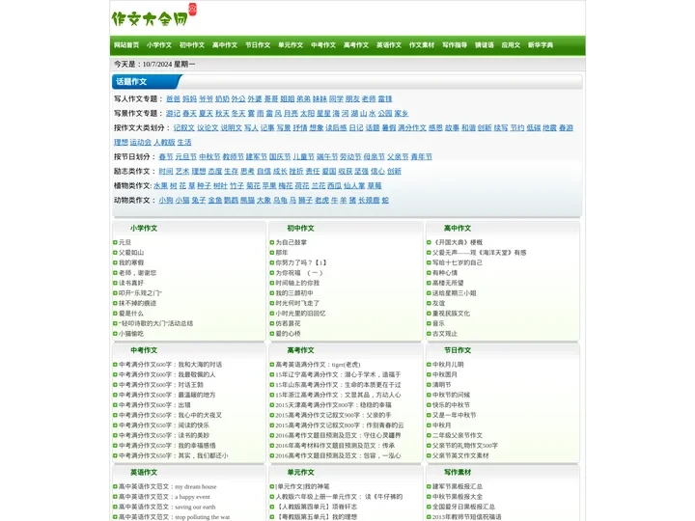Click the 青年节 festival link

click(422, 157)
